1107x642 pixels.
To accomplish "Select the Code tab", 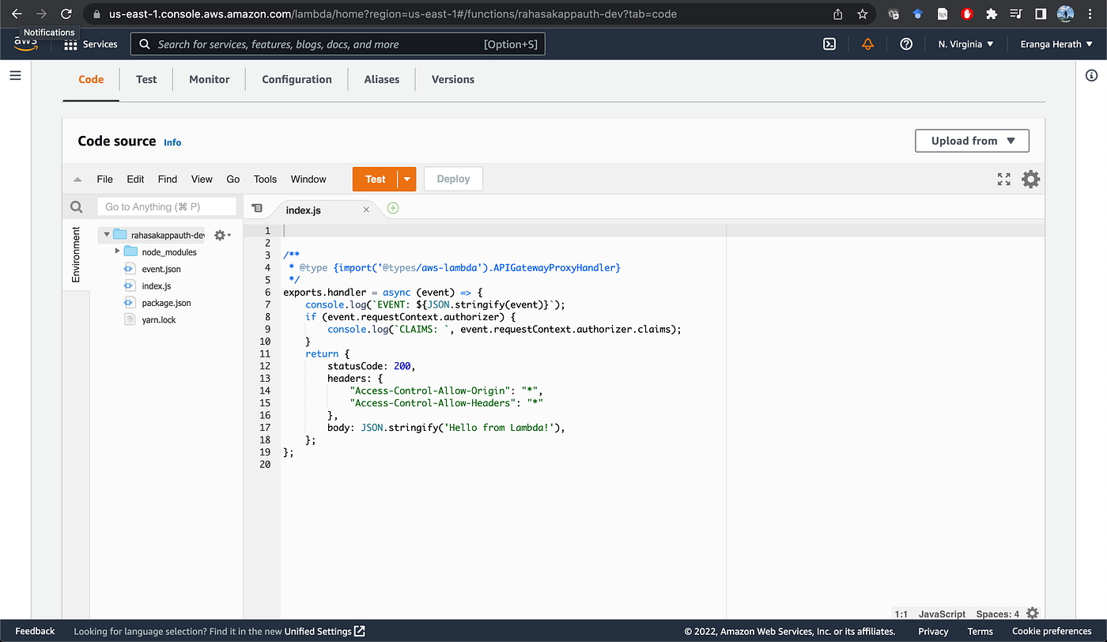I will [91, 79].
